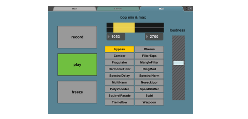Image resolution: width=248 pixels, height=119 pixels.
Task: Click the loudness slider handle
Action: [178, 63]
